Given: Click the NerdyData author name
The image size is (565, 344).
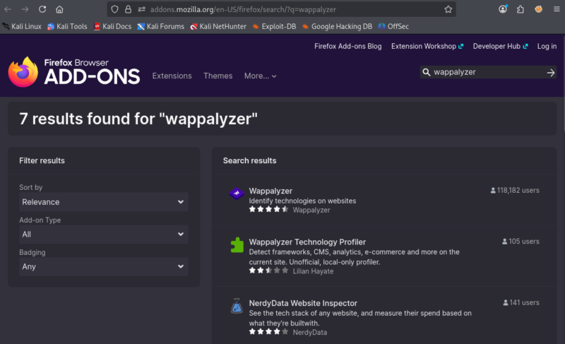Looking at the screenshot, I should point(310,333).
